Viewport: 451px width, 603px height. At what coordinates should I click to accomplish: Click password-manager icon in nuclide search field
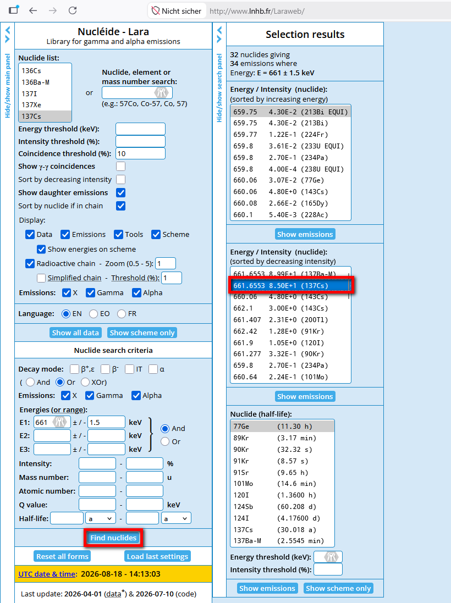(x=161, y=92)
